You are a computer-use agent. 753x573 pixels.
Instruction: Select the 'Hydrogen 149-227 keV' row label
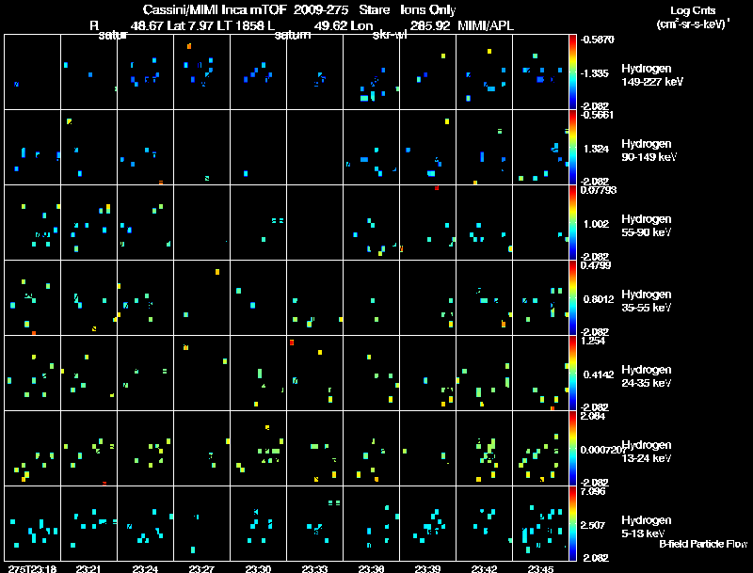[x=651, y=75]
